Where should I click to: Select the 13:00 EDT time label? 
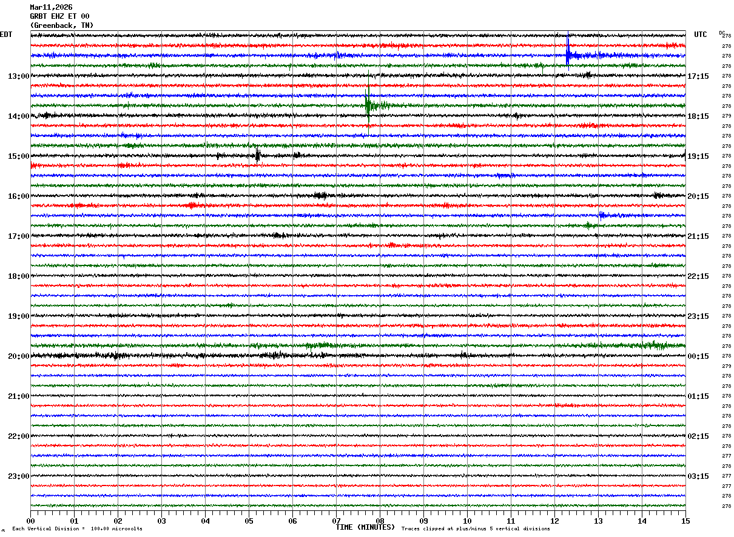tap(18, 76)
